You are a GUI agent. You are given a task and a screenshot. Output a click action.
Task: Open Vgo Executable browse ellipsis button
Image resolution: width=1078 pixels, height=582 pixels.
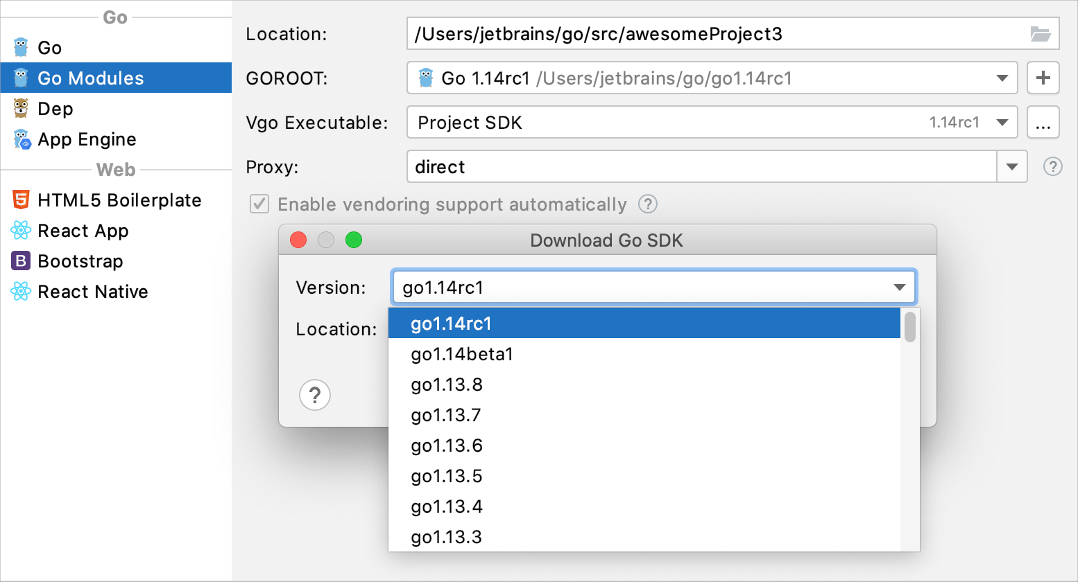click(x=1043, y=123)
